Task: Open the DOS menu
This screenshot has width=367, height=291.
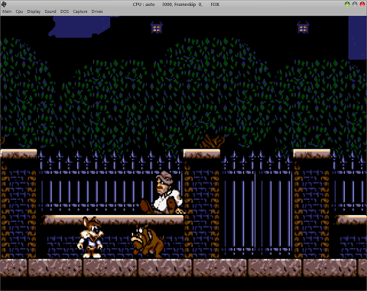Action: tap(64, 11)
